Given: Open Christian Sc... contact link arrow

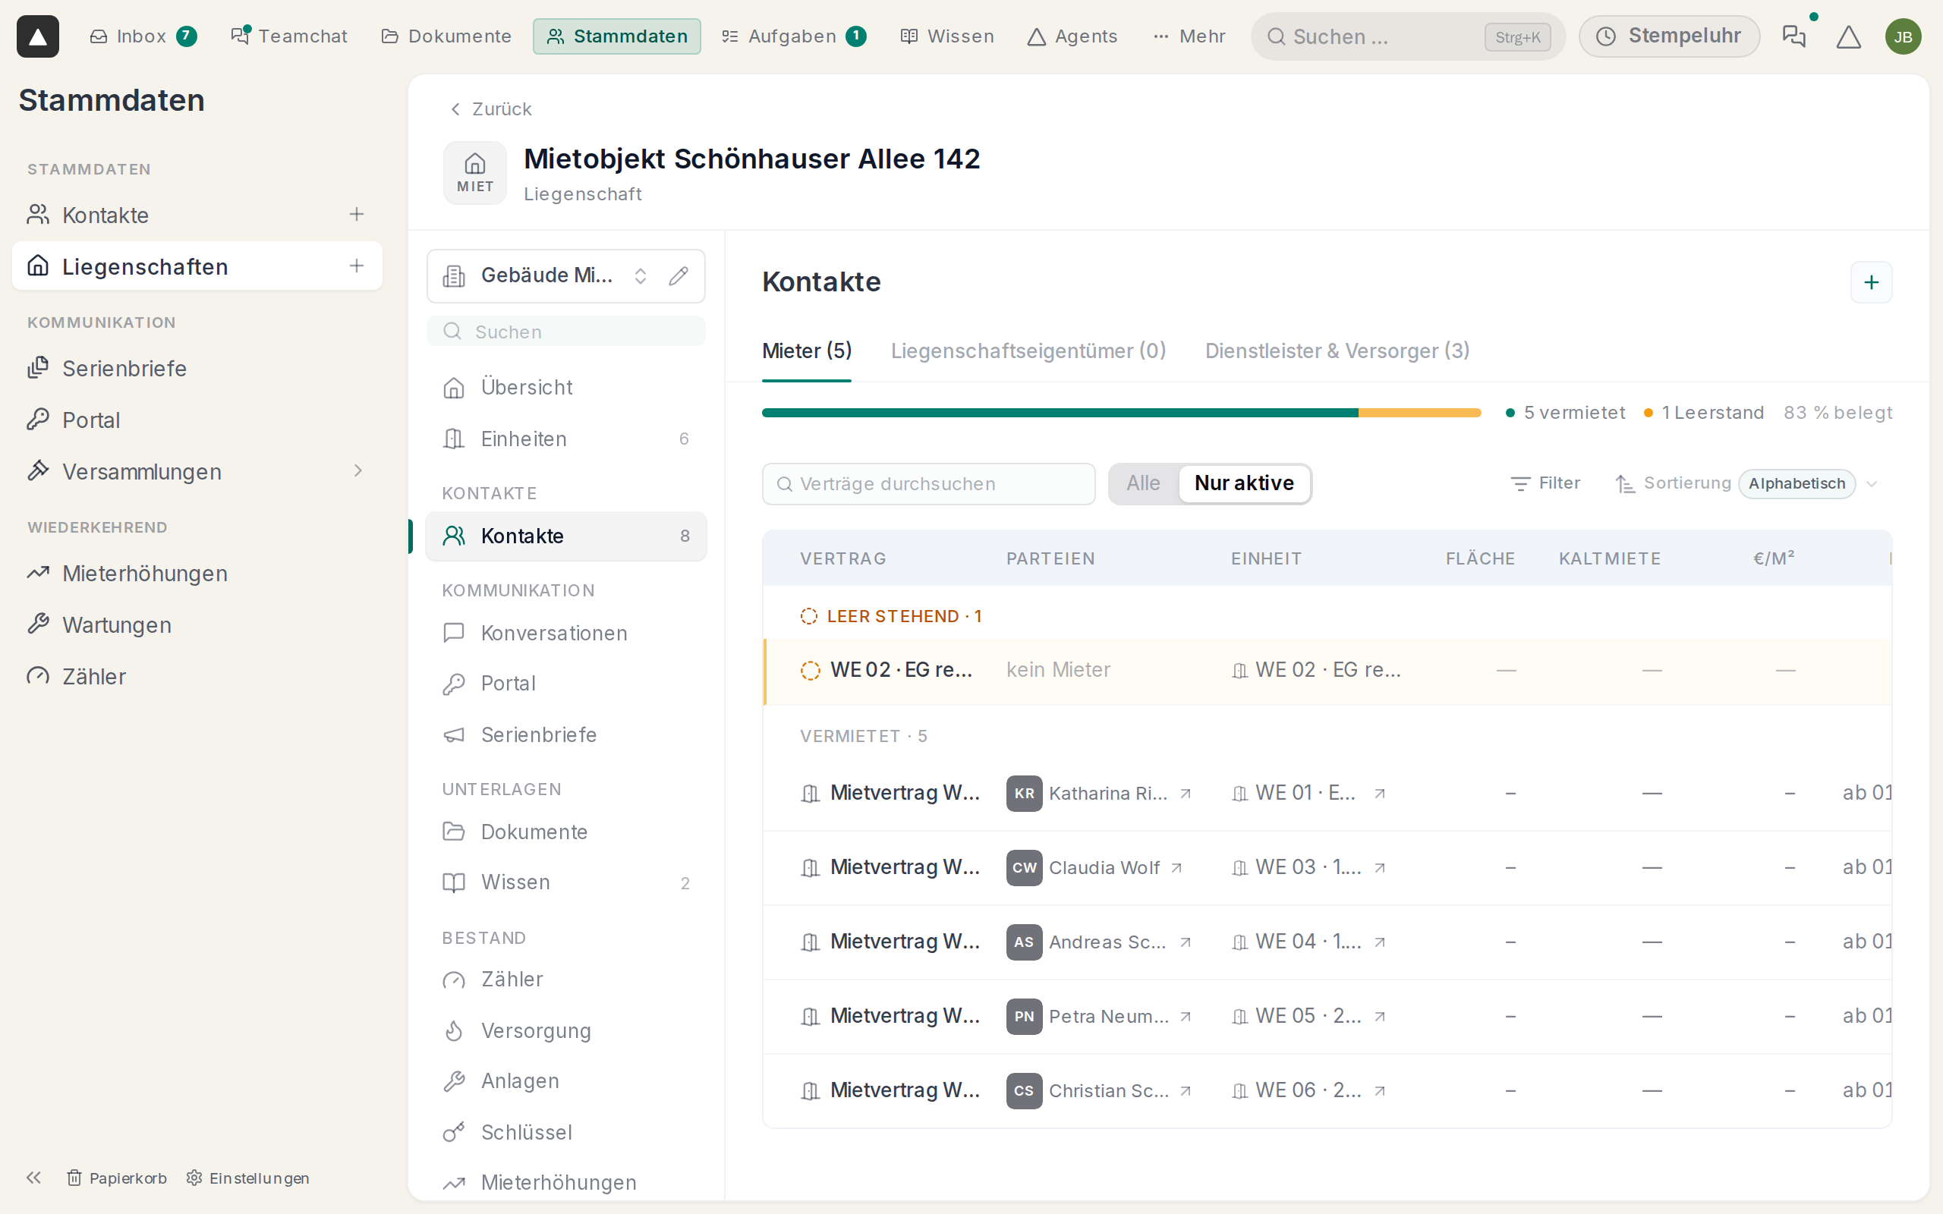Looking at the screenshot, I should [1185, 1091].
